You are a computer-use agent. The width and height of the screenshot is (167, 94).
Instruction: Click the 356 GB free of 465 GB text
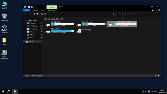point(89,26)
